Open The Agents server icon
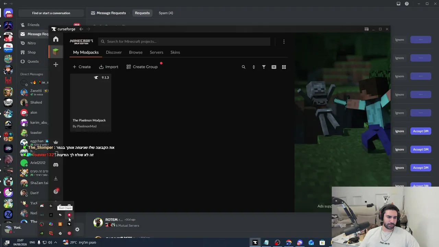 point(8,47)
